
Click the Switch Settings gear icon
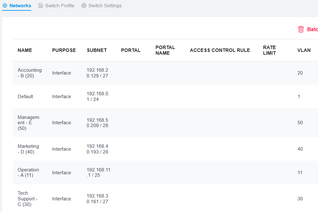click(x=84, y=6)
